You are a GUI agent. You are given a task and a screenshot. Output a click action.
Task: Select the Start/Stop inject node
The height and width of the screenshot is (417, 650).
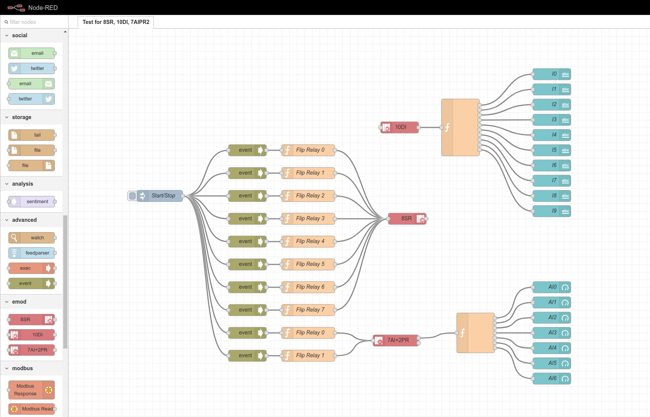[160, 196]
